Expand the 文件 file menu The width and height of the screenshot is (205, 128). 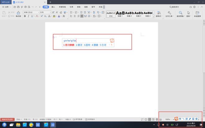[6, 7]
